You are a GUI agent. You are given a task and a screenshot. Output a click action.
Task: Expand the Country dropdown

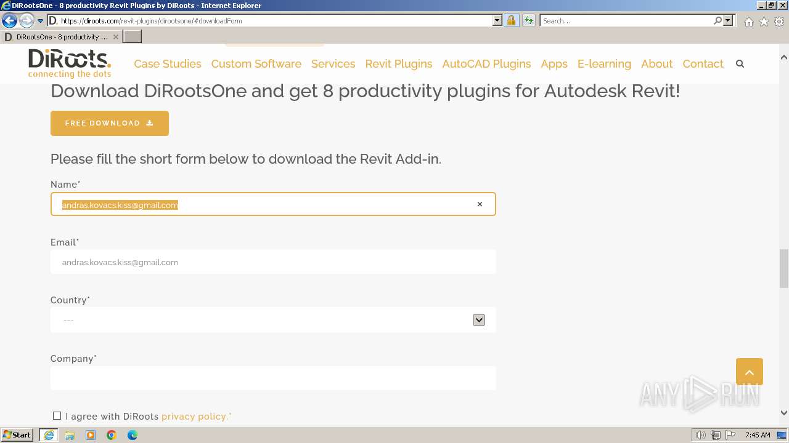478,320
